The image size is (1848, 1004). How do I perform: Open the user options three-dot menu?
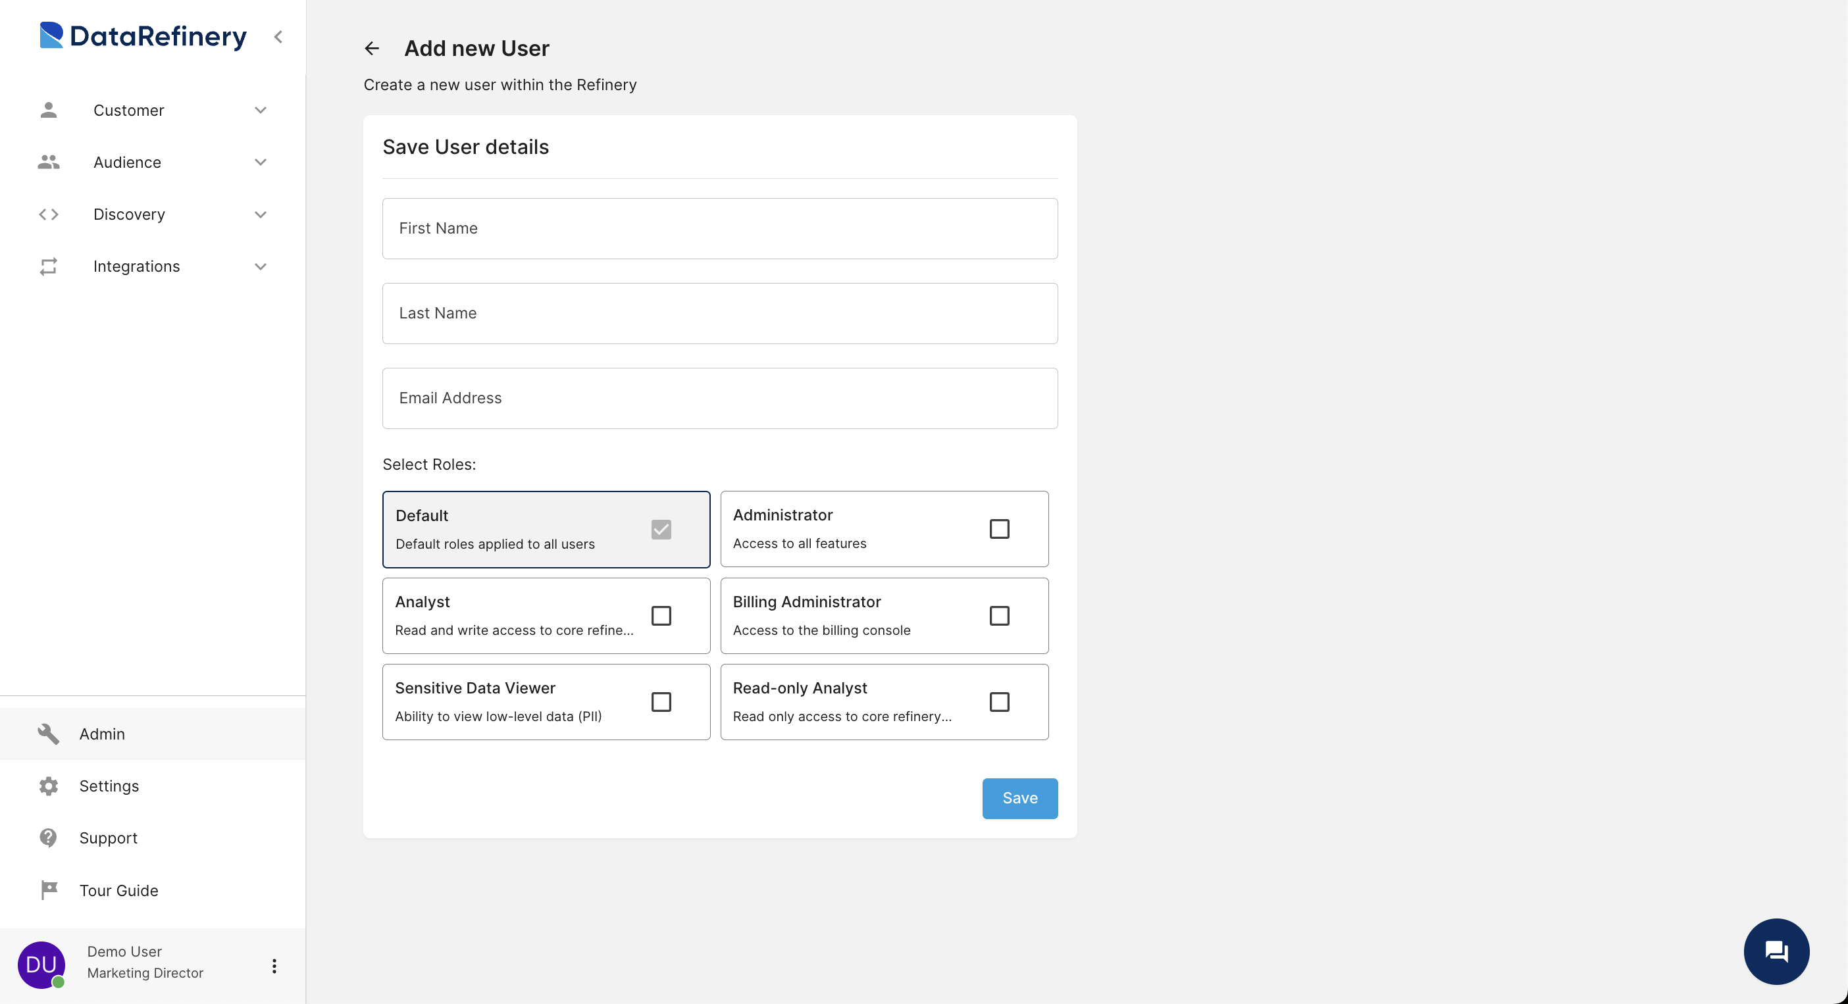click(x=274, y=965)
